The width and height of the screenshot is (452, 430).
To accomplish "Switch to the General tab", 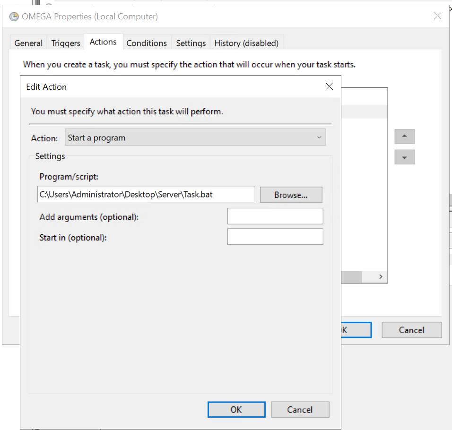I will (28, 43).
